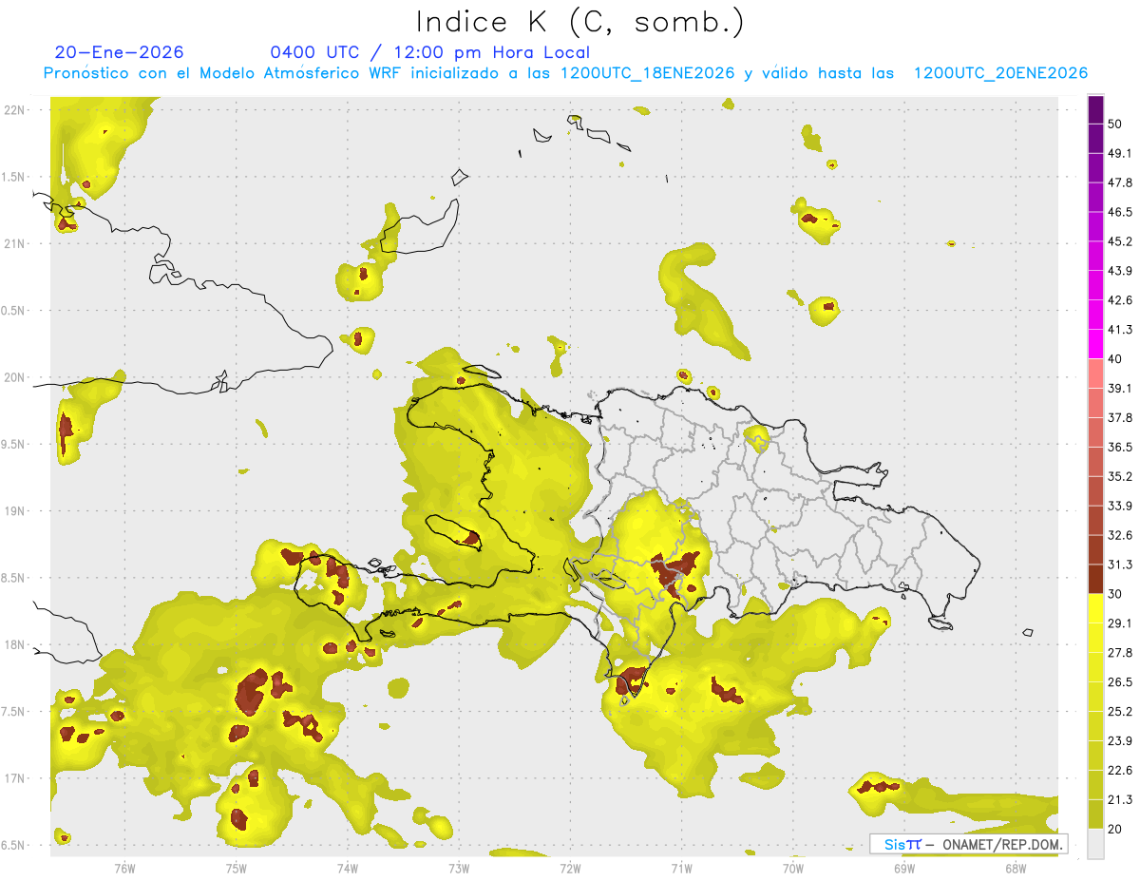Select the date text '20-Ene-2026'
The width and height of the screenshot is (1140, 881).
120,52
